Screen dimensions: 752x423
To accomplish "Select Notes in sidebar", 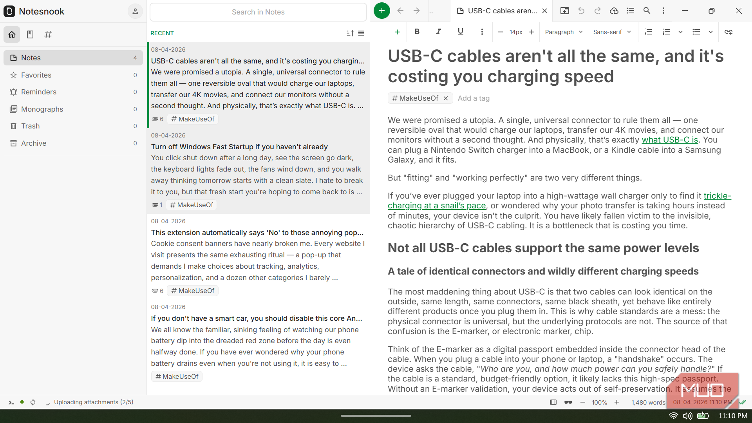I will [73, 58].
